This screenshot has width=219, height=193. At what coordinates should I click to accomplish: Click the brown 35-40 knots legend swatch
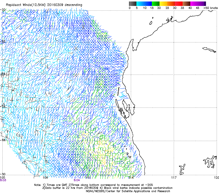click(x=186, y=4)
